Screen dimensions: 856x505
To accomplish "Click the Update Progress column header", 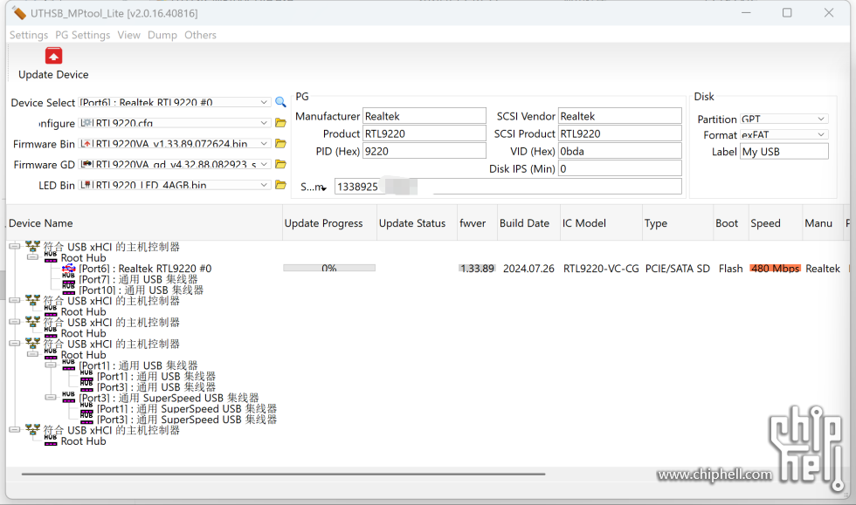I will 330,223.
